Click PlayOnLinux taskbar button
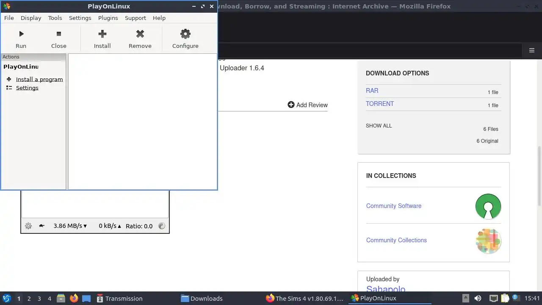The height and width of the screenshot is (305, 542). (x=390, y=298)
